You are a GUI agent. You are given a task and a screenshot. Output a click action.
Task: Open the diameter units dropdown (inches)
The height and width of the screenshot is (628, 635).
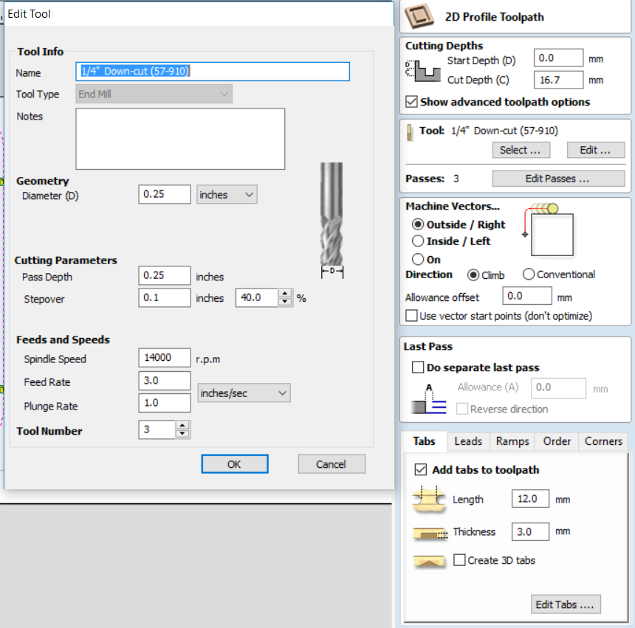[x=227, y=195]
